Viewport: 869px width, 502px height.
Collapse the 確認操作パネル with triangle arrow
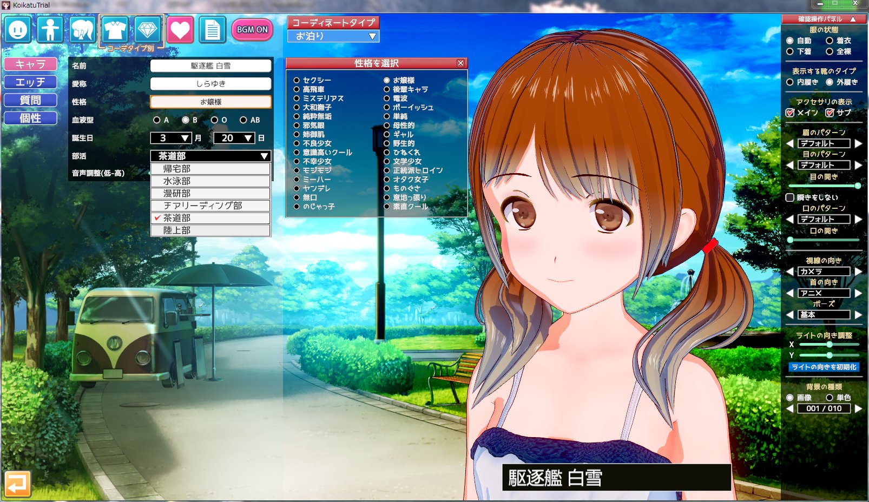tap(853, 19)
